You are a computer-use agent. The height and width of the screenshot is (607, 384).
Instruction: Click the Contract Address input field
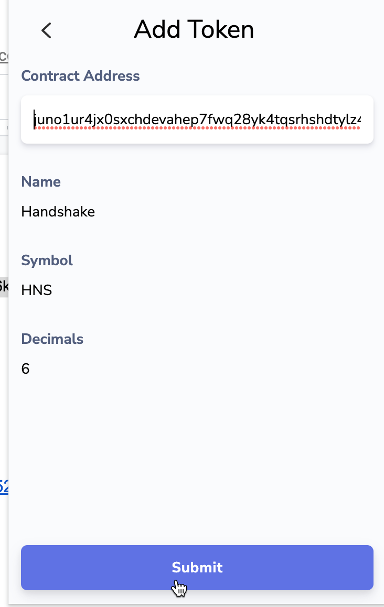click(197, 120)
